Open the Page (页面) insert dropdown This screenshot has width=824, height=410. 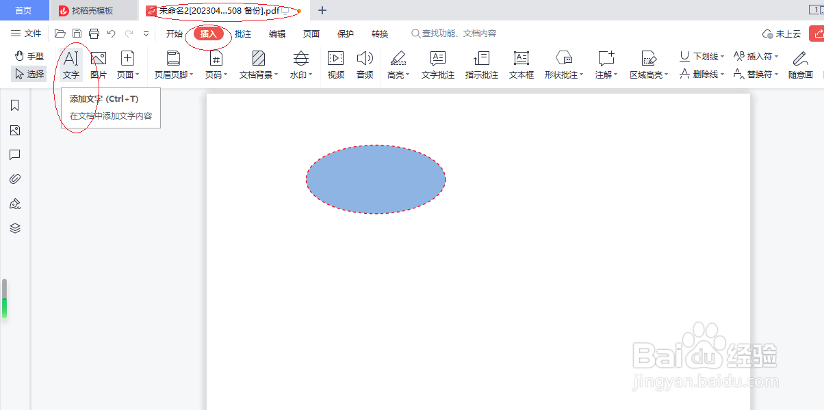(127, 66)
